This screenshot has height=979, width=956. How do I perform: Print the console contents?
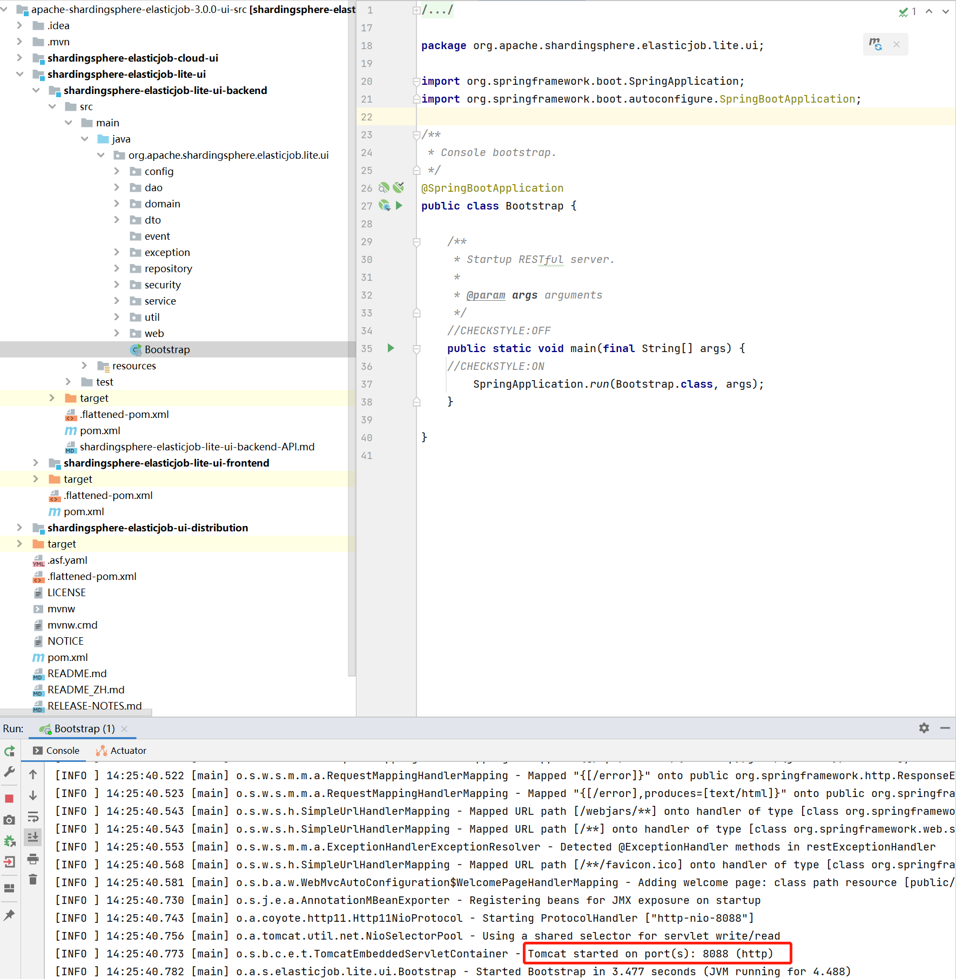(x=33, y=860)
